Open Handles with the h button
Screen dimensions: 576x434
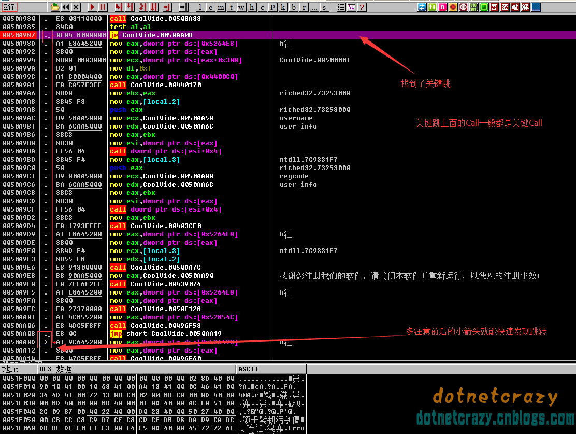point(252,7)
